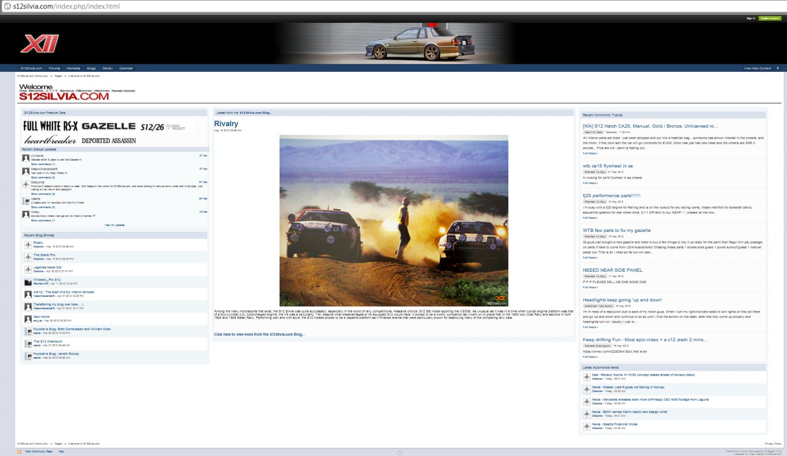The width and height of the screenshot is (787, 456).
Task: Open Headlights keep going 'up and down' topic
Action: 622,300
